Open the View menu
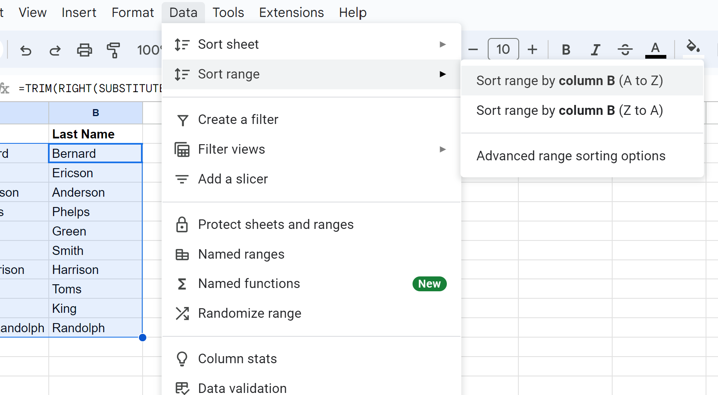718x395 pixels. point(33,12)
